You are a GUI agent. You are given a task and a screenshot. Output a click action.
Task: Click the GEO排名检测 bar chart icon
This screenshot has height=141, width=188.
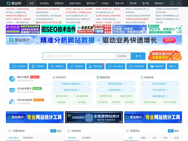tap(12, 102)
